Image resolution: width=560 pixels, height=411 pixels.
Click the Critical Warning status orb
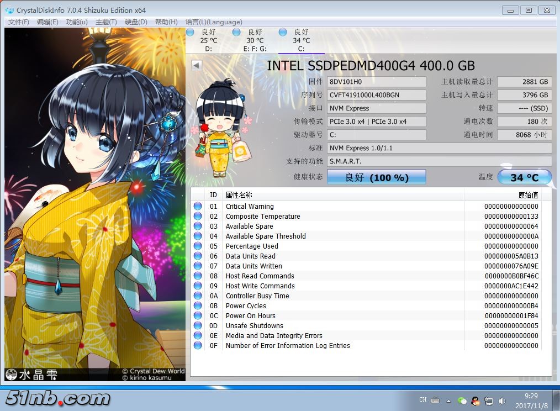pos(198,207)
